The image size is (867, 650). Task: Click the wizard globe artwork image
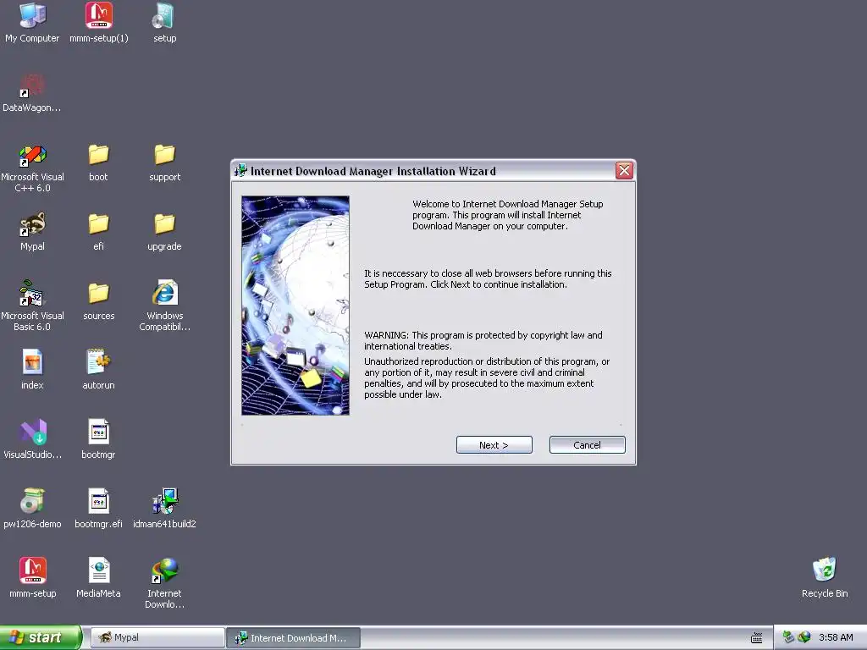click(295, 305)
